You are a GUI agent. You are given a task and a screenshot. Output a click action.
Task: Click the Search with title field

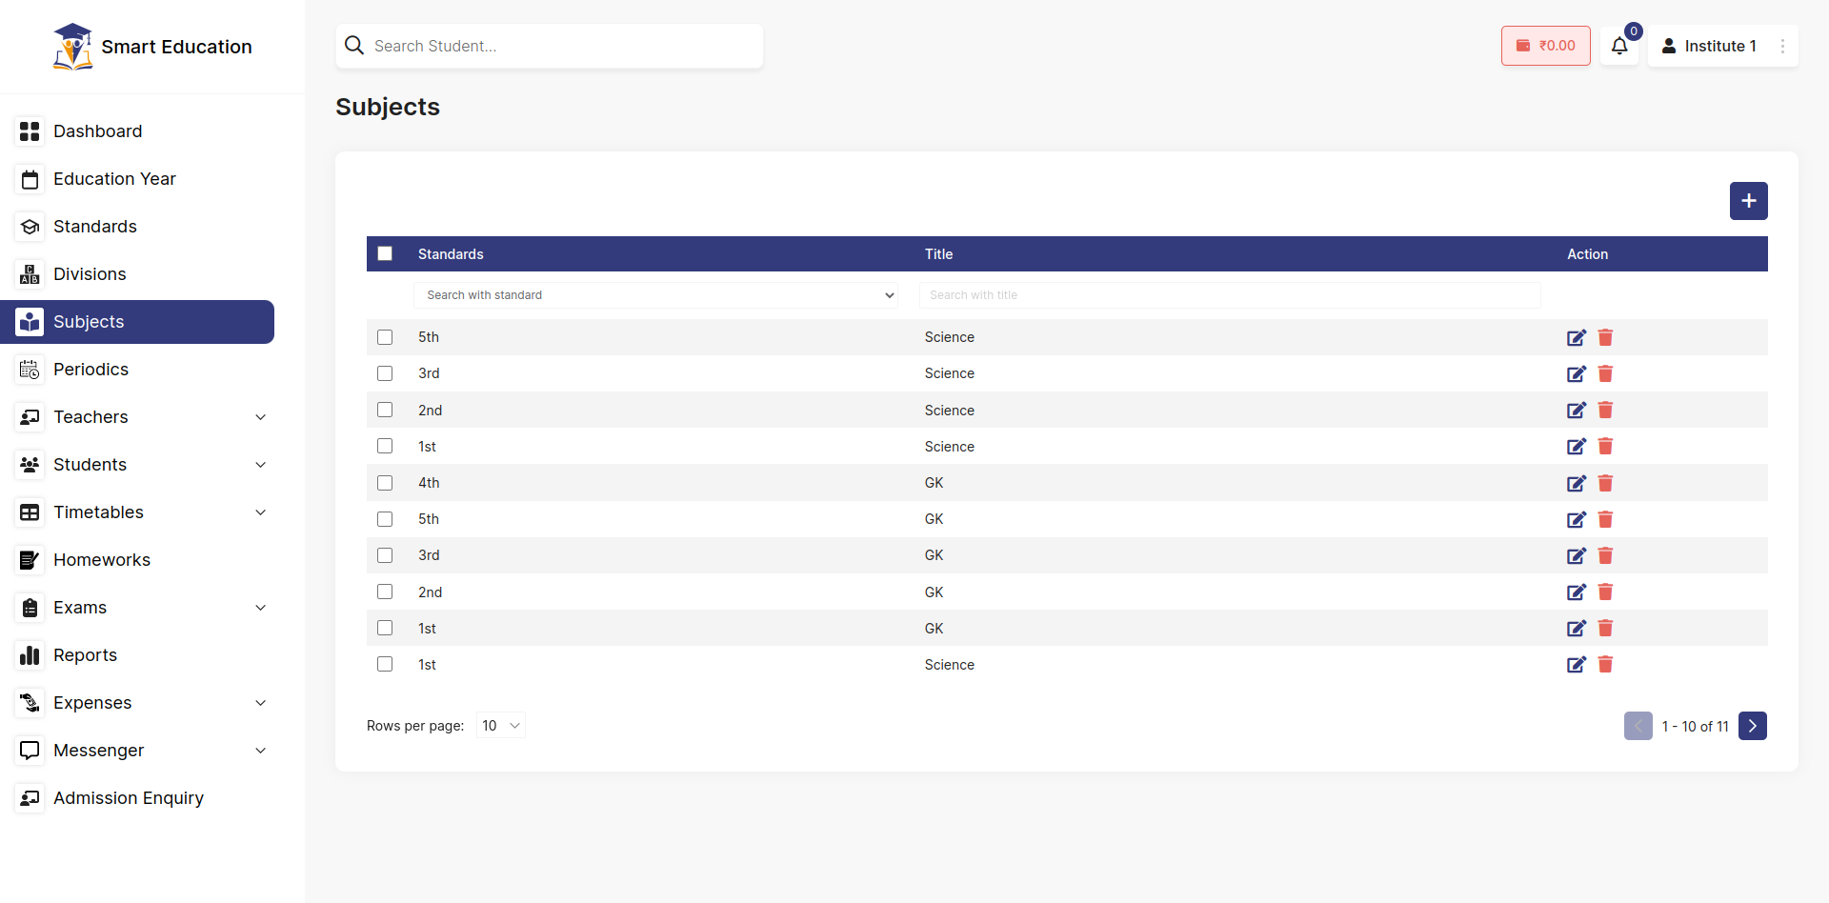[x=1230, y=295]
